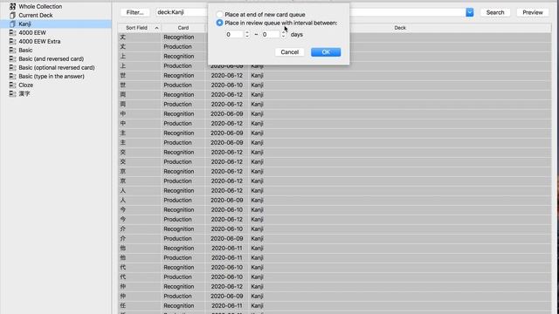Click the Card column header
559x314 pixels.
point(183,28)
